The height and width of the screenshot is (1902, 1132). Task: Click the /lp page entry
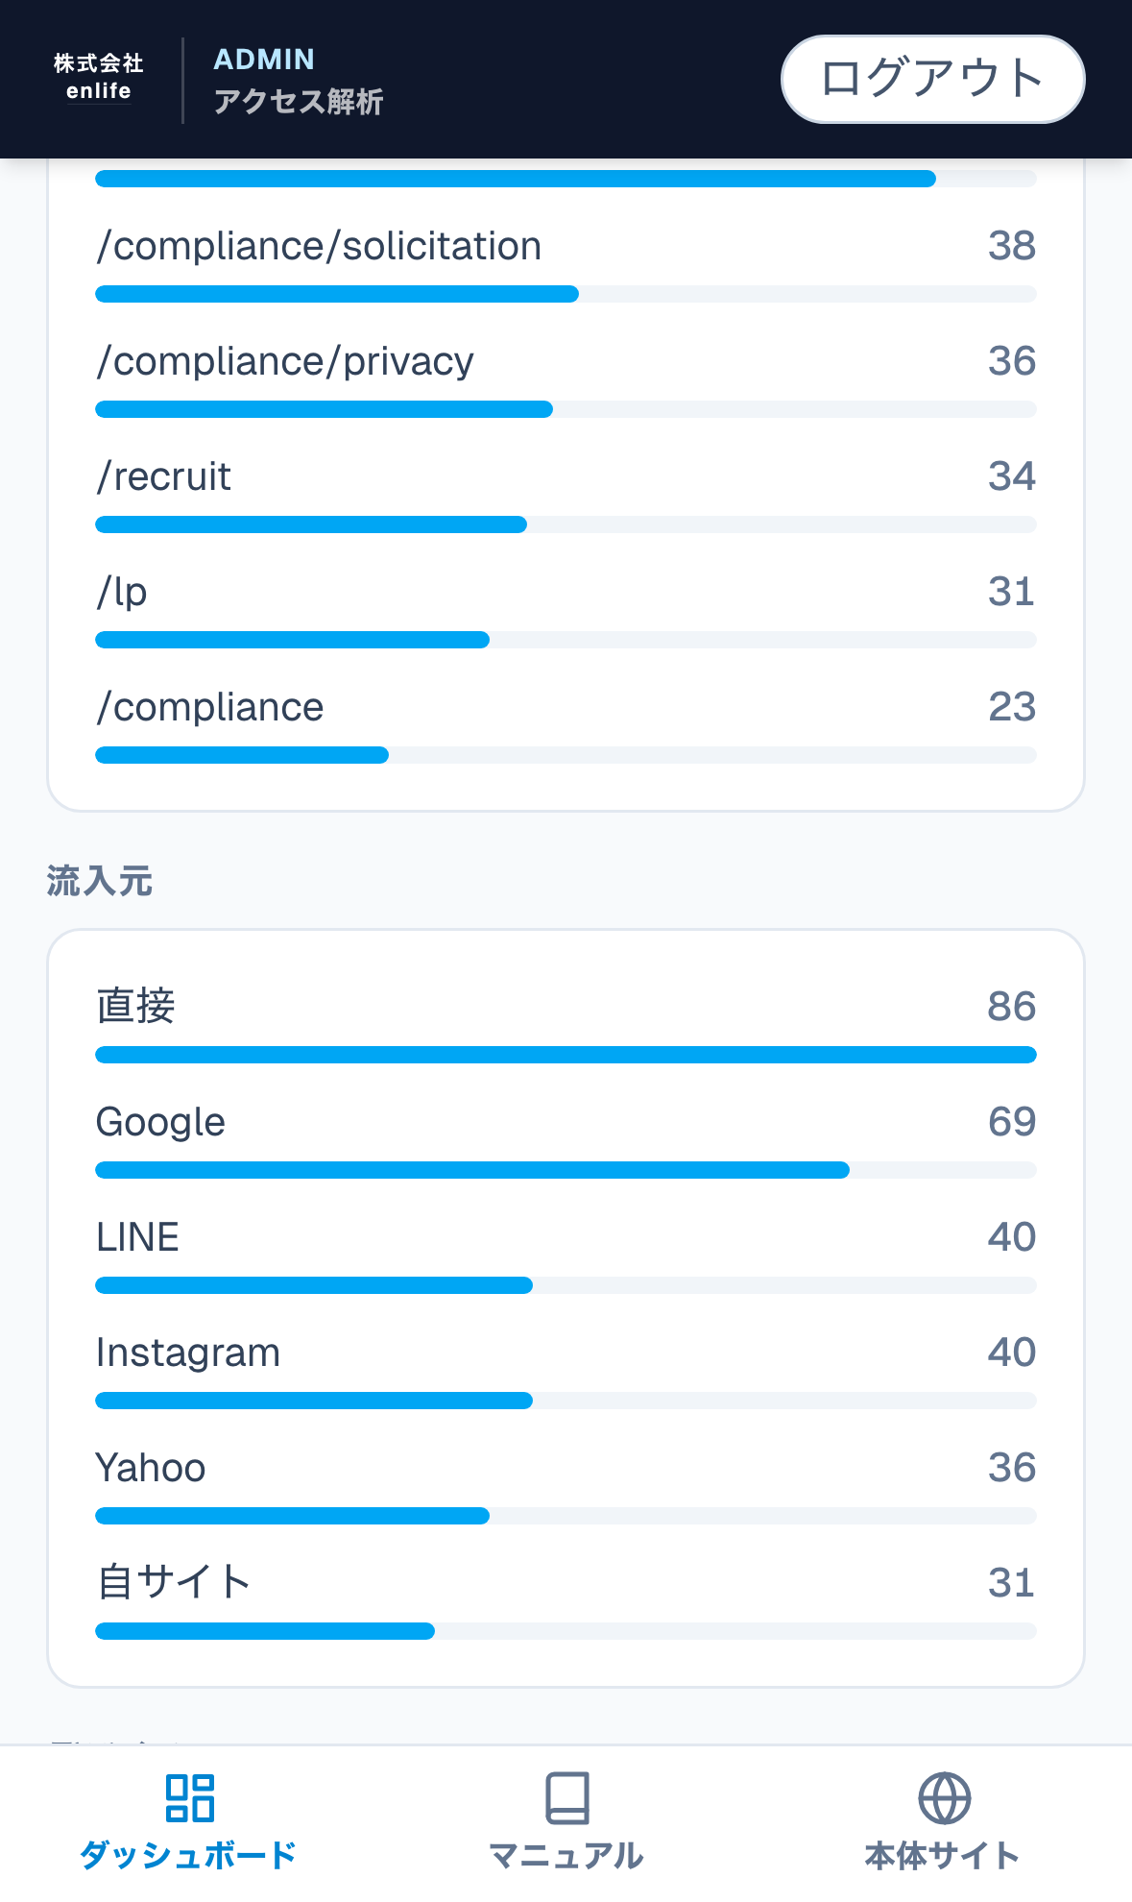coord(122,593)
